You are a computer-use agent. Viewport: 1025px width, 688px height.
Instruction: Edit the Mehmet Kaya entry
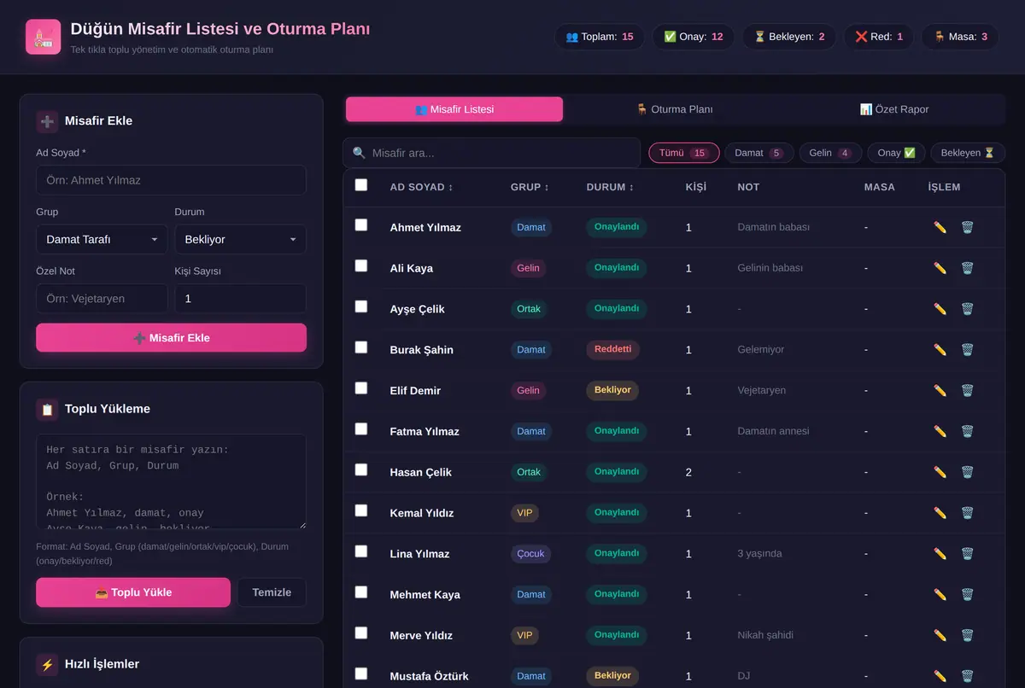[940, 595]
